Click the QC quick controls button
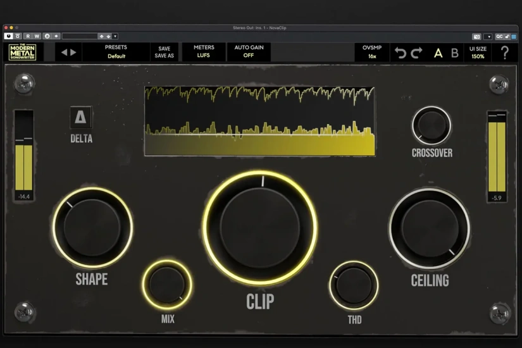The width and height of the screenshot is (522, 348). (499, 37)
